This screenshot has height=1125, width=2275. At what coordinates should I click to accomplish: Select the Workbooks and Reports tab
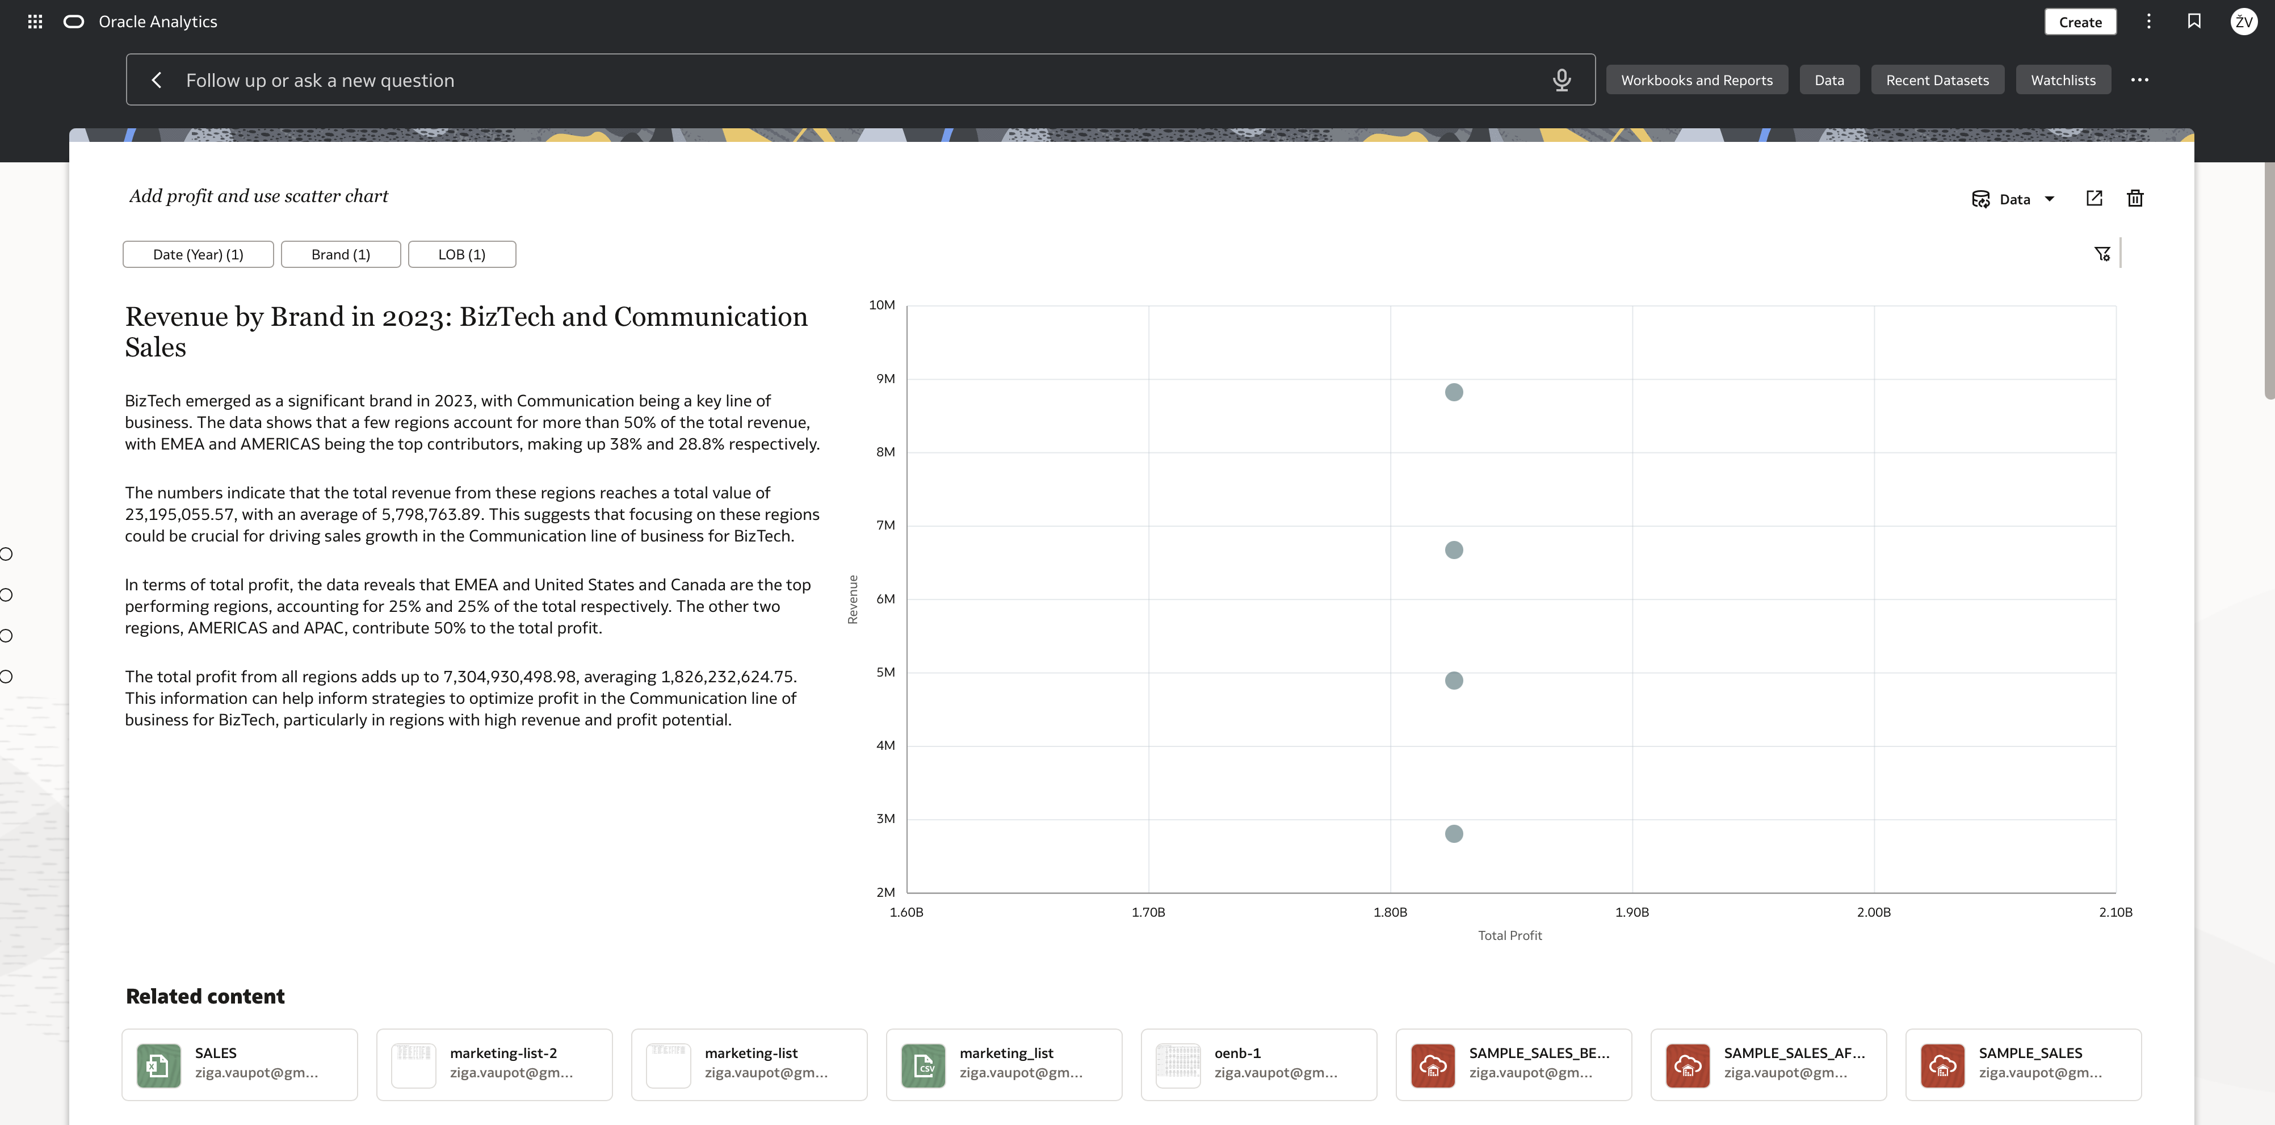click(x=1697, y=79)
